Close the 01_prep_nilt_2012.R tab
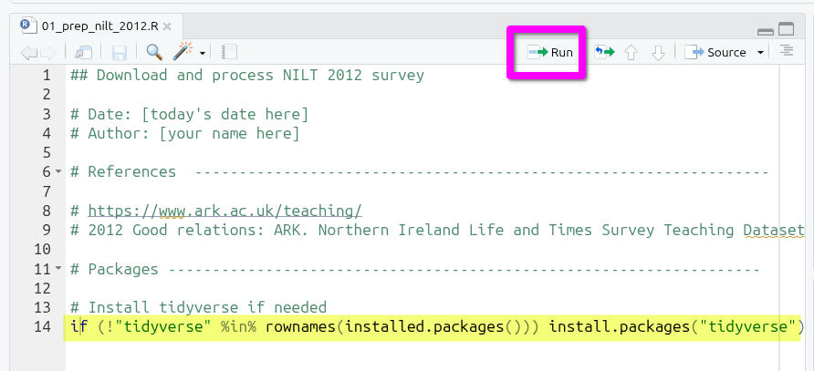814x371 pixels. coord(167,27)
